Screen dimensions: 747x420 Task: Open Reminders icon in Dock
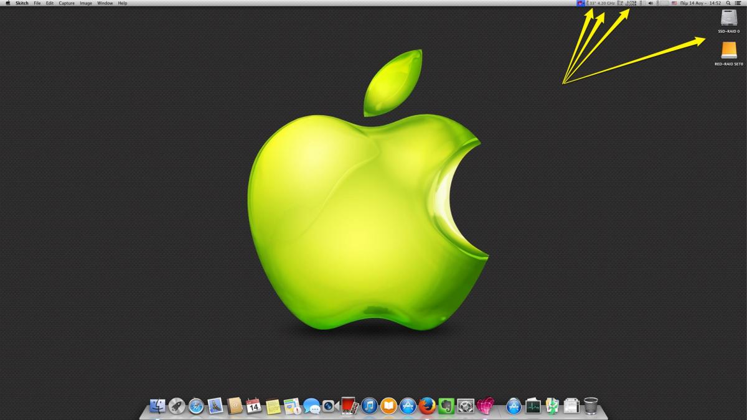292,406
